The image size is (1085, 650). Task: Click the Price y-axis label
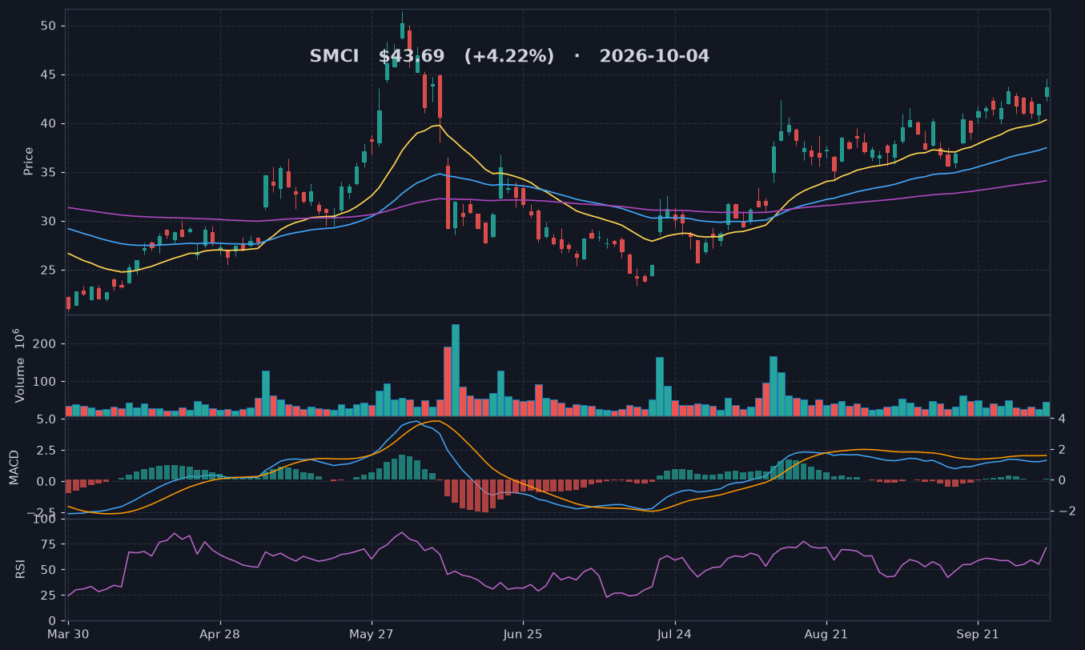pos(29,161)
